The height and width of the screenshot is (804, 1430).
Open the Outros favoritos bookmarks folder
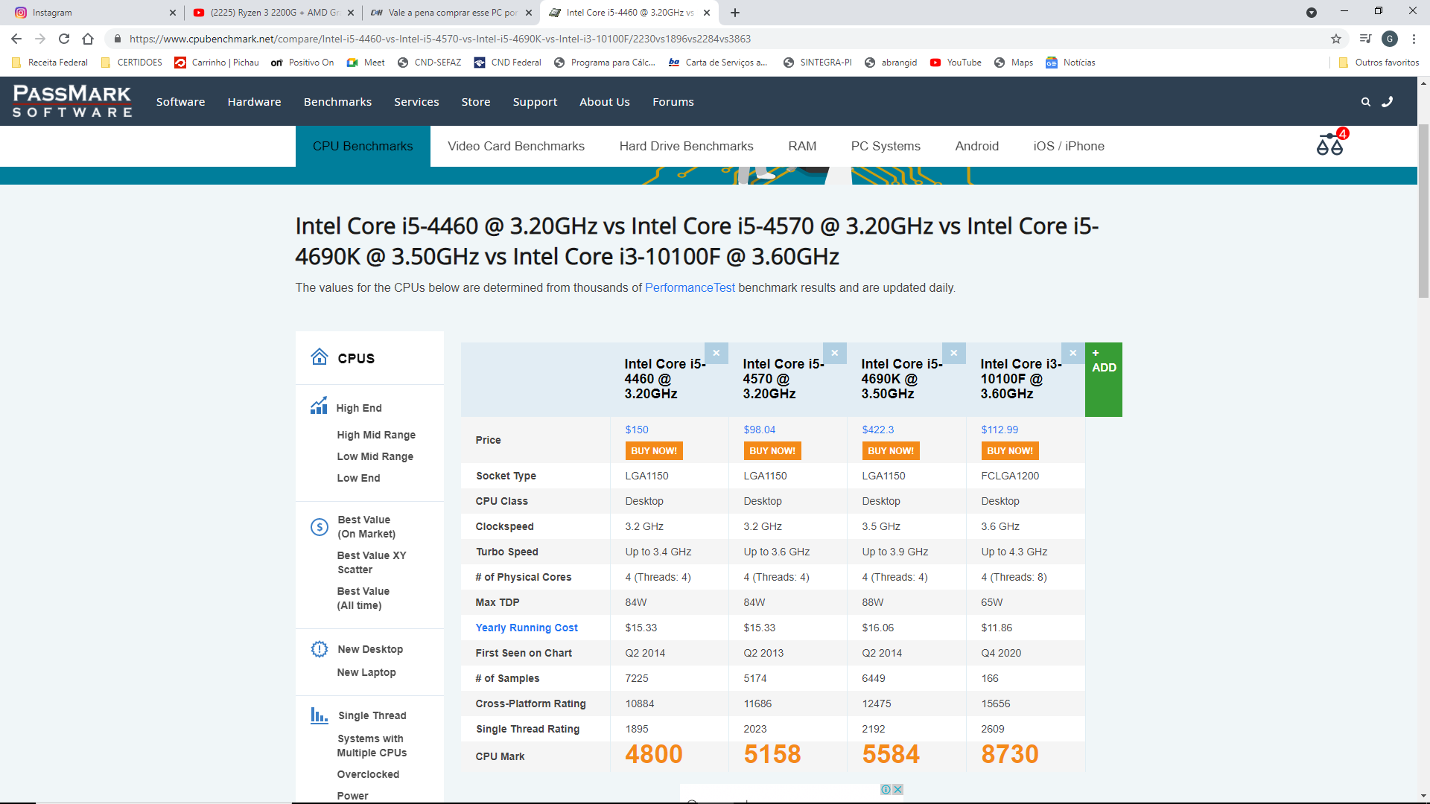(1379, 63)
